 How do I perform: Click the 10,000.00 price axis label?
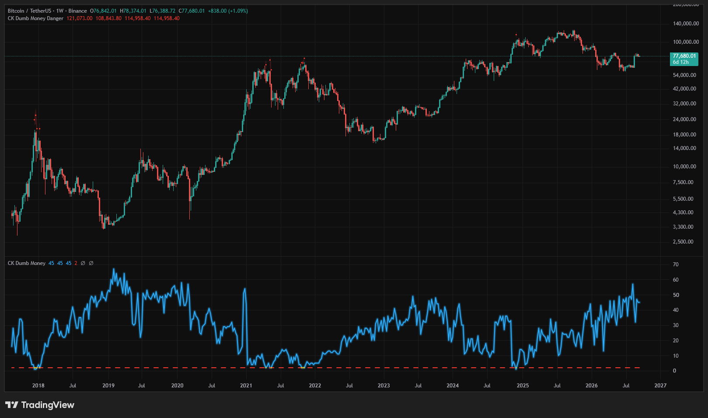click(684, 167)
